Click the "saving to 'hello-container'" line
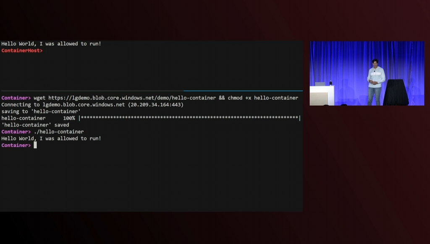 pyautogui.click(x=41, y=112)
